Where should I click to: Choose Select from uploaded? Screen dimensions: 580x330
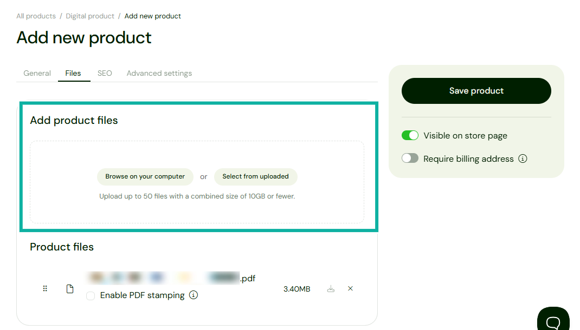255,176
